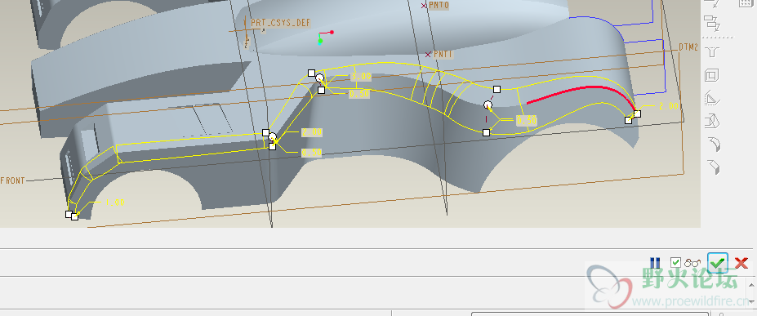The image size is (757, 316).
Task: Select the PNT0 datum point label
Action: pos(439,5)
